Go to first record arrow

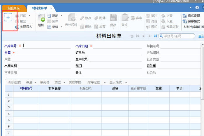click(x=138, y=36)
